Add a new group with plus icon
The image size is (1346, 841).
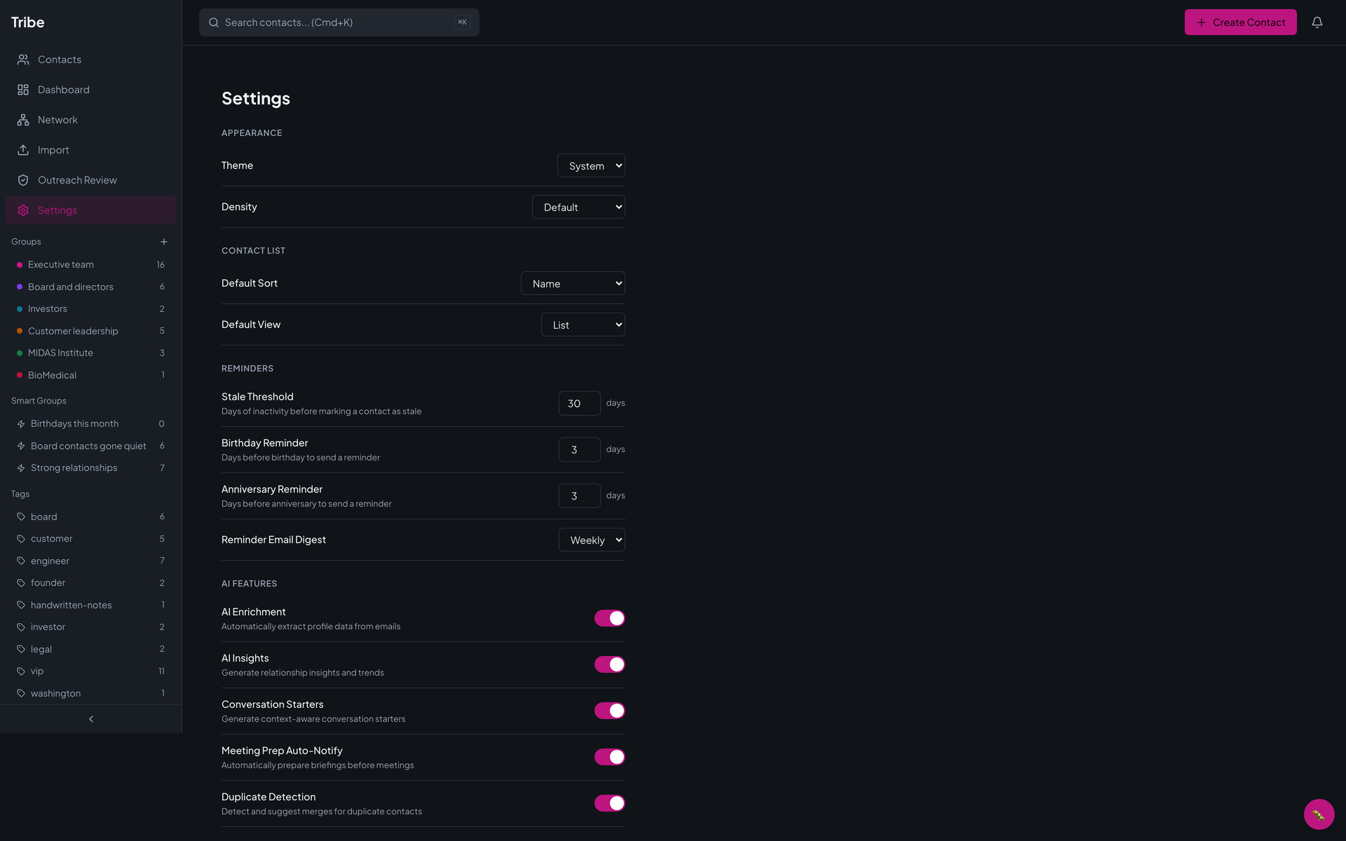[x=164, y=242]
